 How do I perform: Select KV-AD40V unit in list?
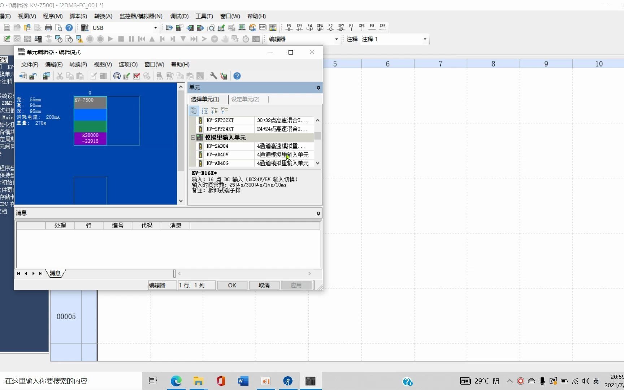(x=255, y=155)
